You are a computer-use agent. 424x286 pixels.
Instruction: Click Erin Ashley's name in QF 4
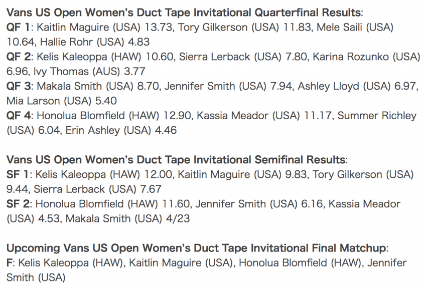point(92,130)
